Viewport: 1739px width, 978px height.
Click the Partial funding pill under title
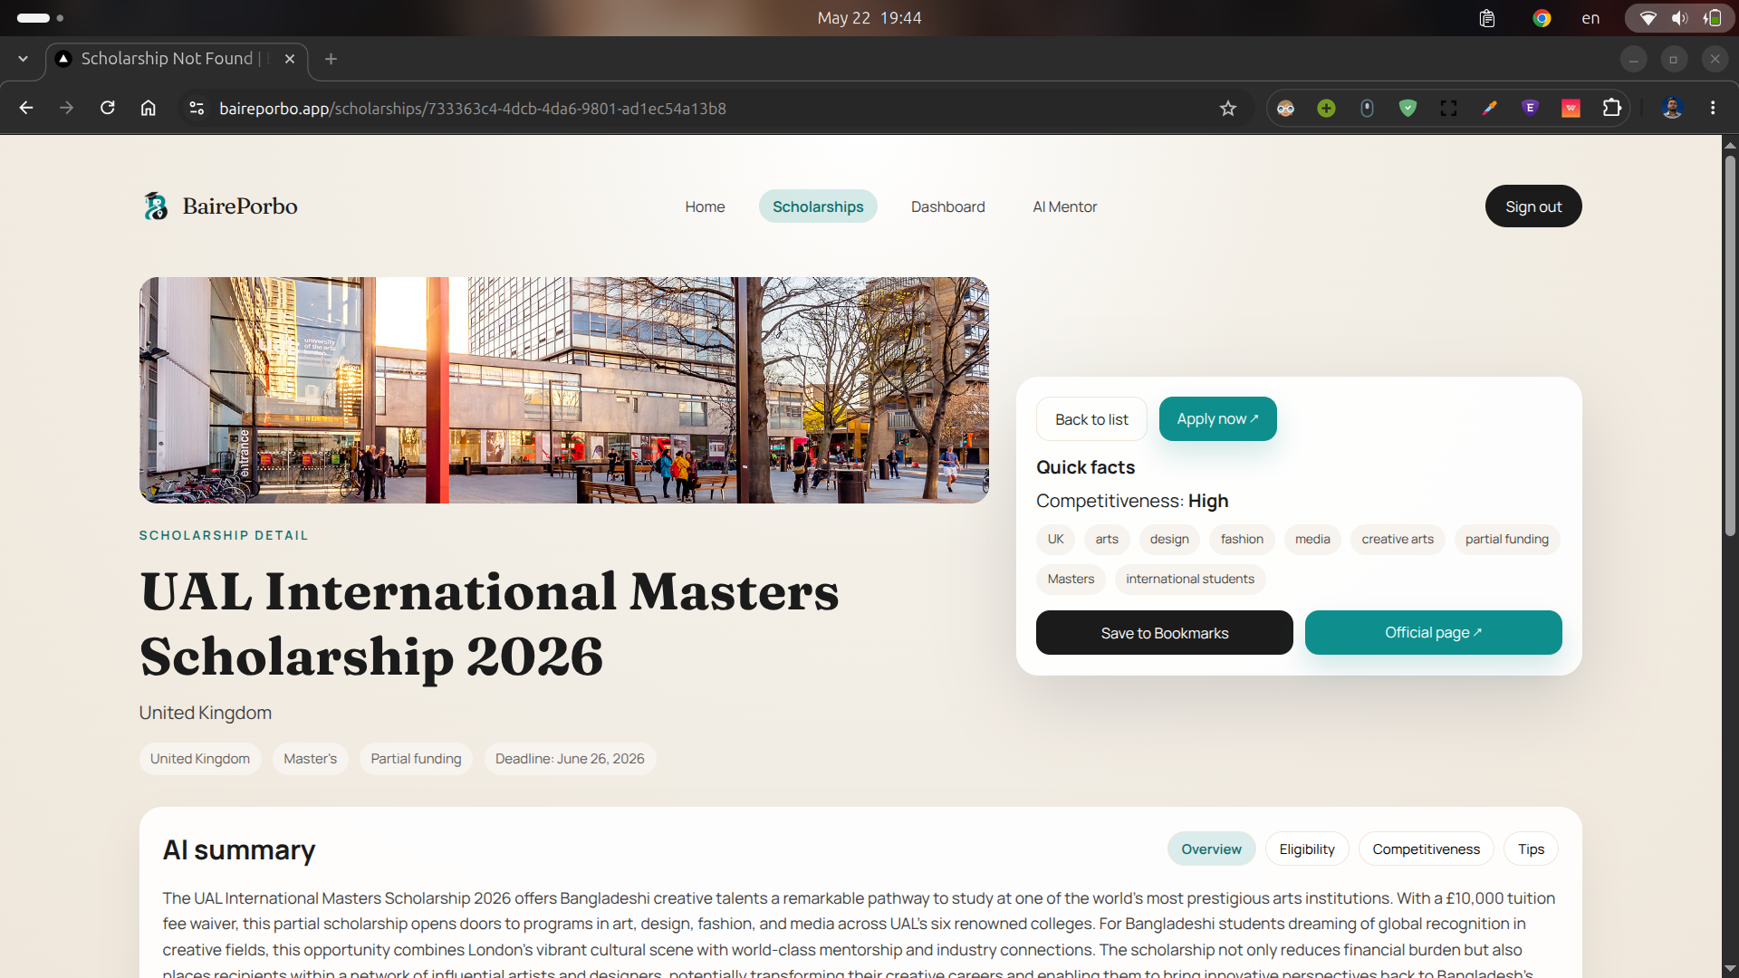(416, 759)
